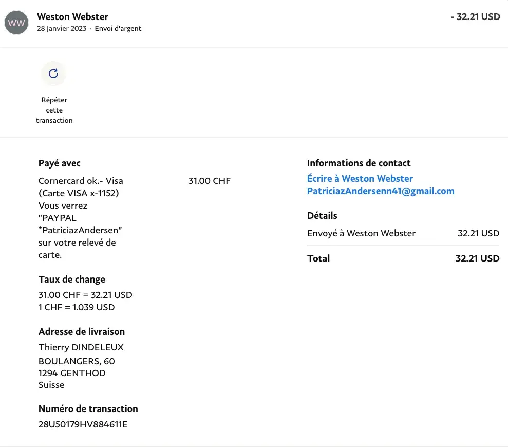Click the Informations de contact heading
This screenshot has height=447, width=508.
(359, 163)
